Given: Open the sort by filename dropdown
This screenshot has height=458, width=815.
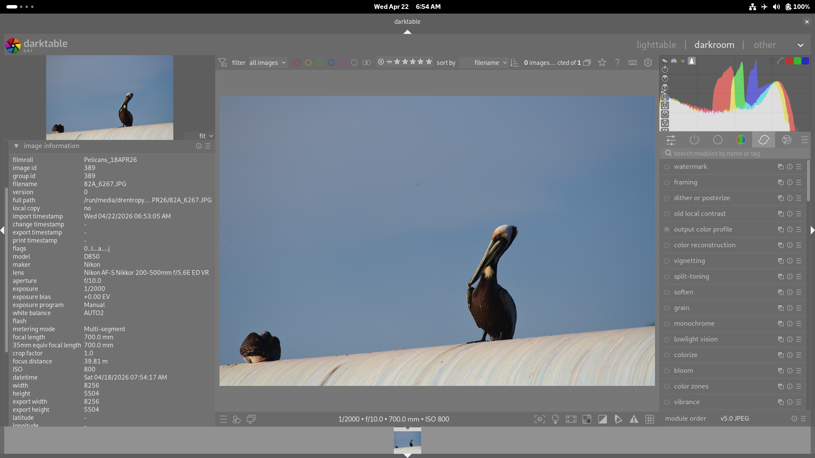Looking at the screenshot, I should click(x=484, y=63).
